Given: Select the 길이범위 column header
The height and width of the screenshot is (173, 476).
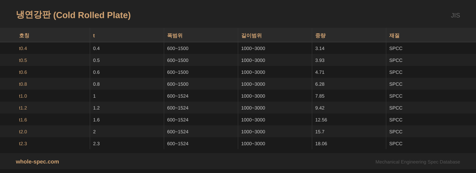Looking at the screenshot, I should pos(251,35).
